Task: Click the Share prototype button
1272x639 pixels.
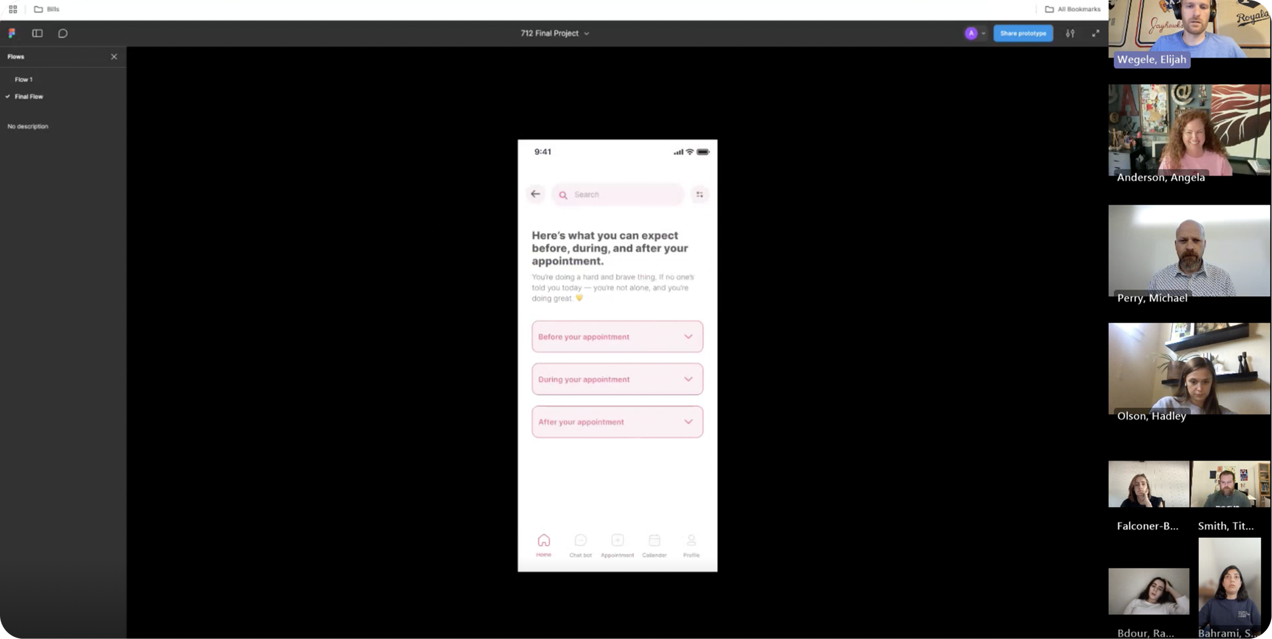Action: 1023,34
